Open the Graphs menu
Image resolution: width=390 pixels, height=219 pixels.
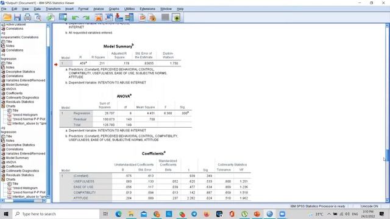tap(114, 9)
